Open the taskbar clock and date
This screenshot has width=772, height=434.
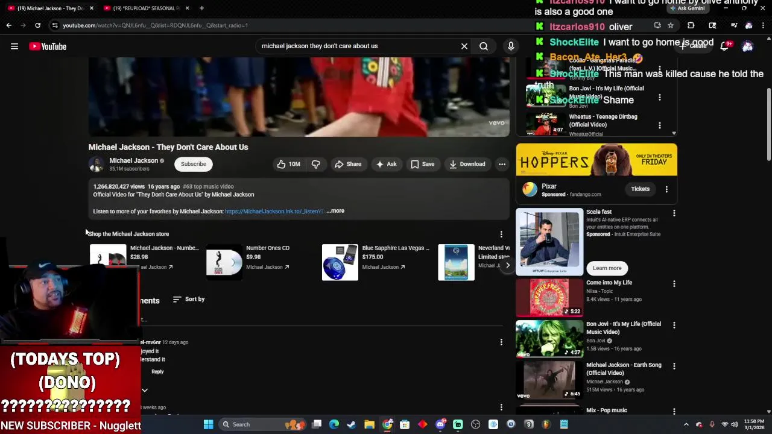[x=754, y=424]
